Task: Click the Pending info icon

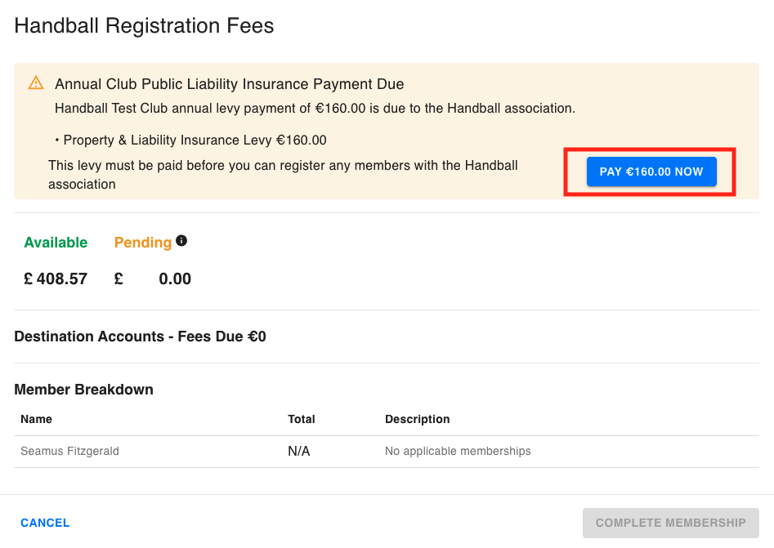Action: tap(181, 241)
